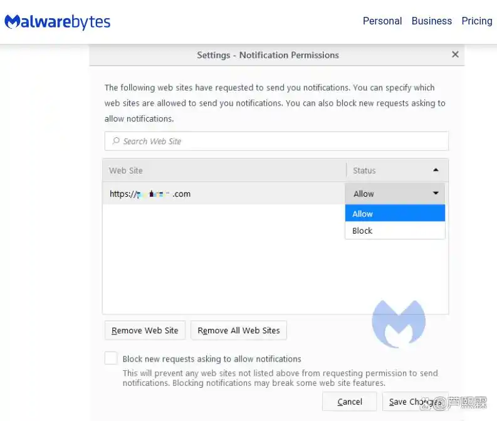
Task: Click the search magnifier icon
Action: pyautogui.click(x=116, y=141)
